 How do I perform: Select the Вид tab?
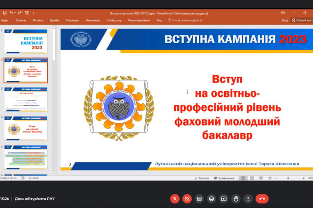159,20
